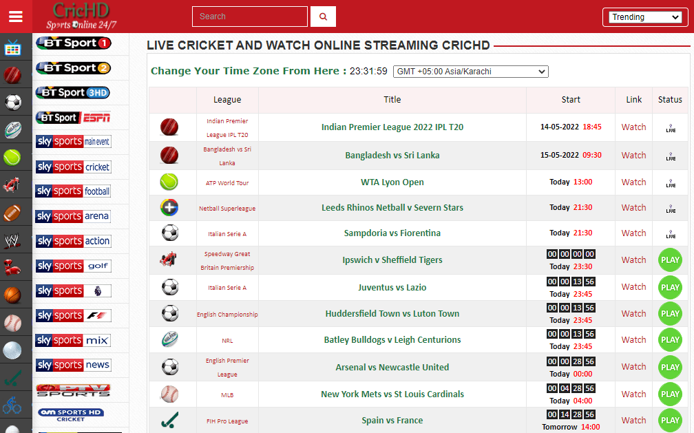
Task: Click LIVE status for Sampdoria vs Fiorentina
Action: 671,234
